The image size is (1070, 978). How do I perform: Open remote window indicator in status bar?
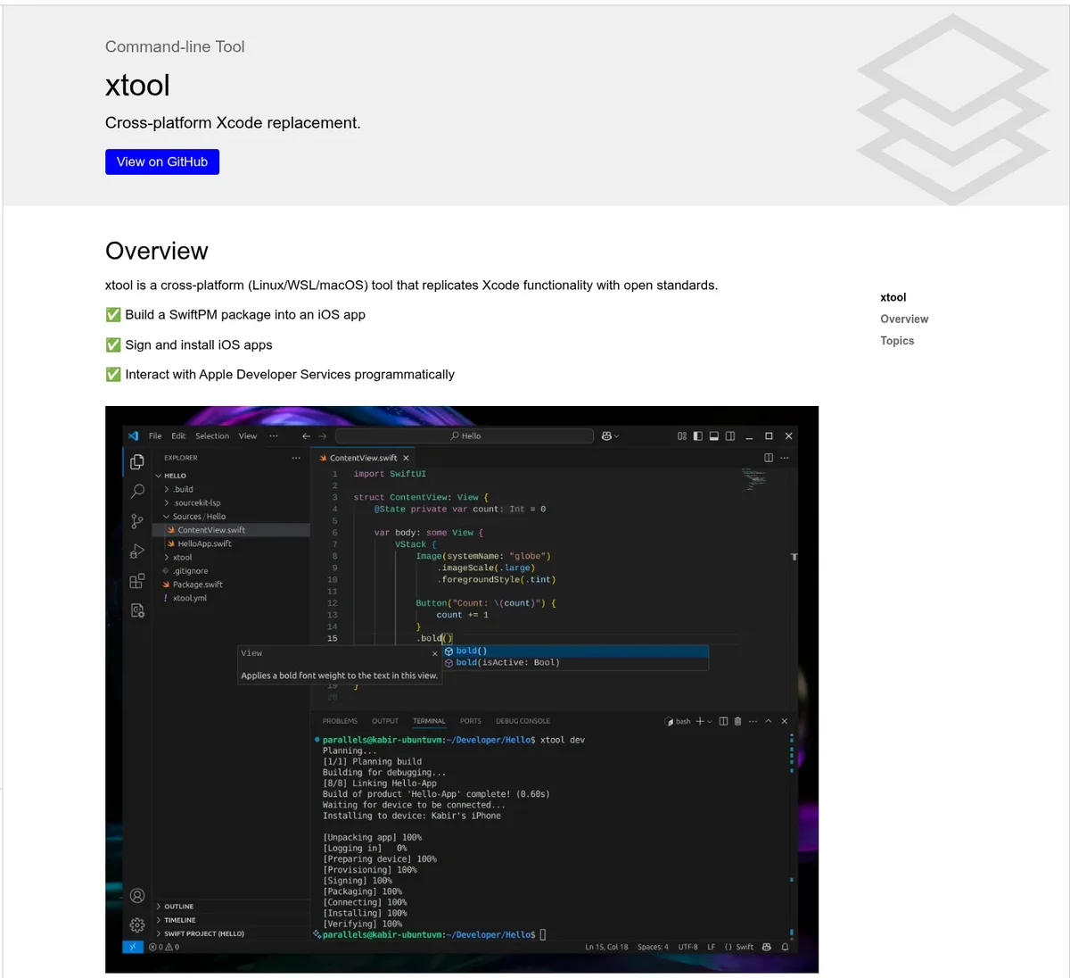click(x=133, y=947)
